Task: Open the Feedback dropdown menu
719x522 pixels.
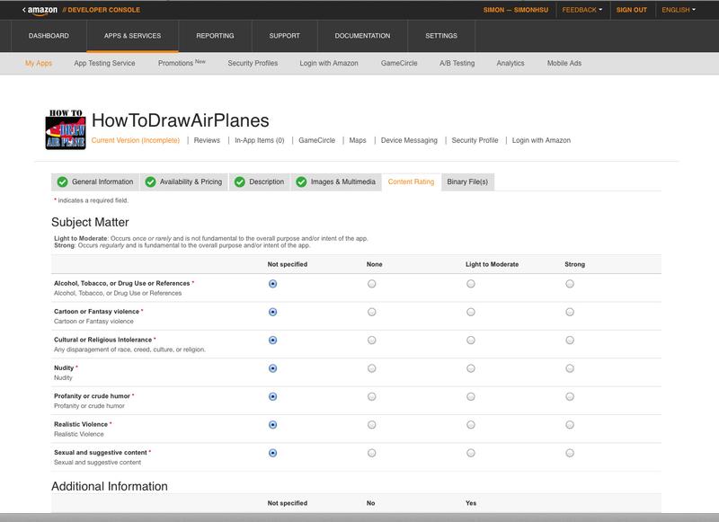Action: [582, 10]
